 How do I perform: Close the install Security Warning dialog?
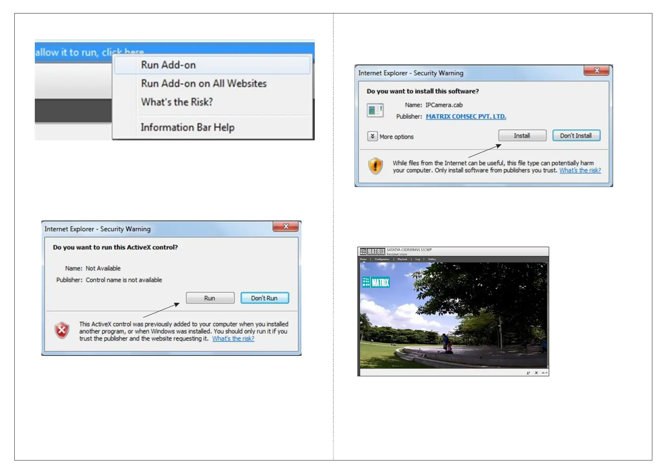pyautogui.click(x=596, y=71)
